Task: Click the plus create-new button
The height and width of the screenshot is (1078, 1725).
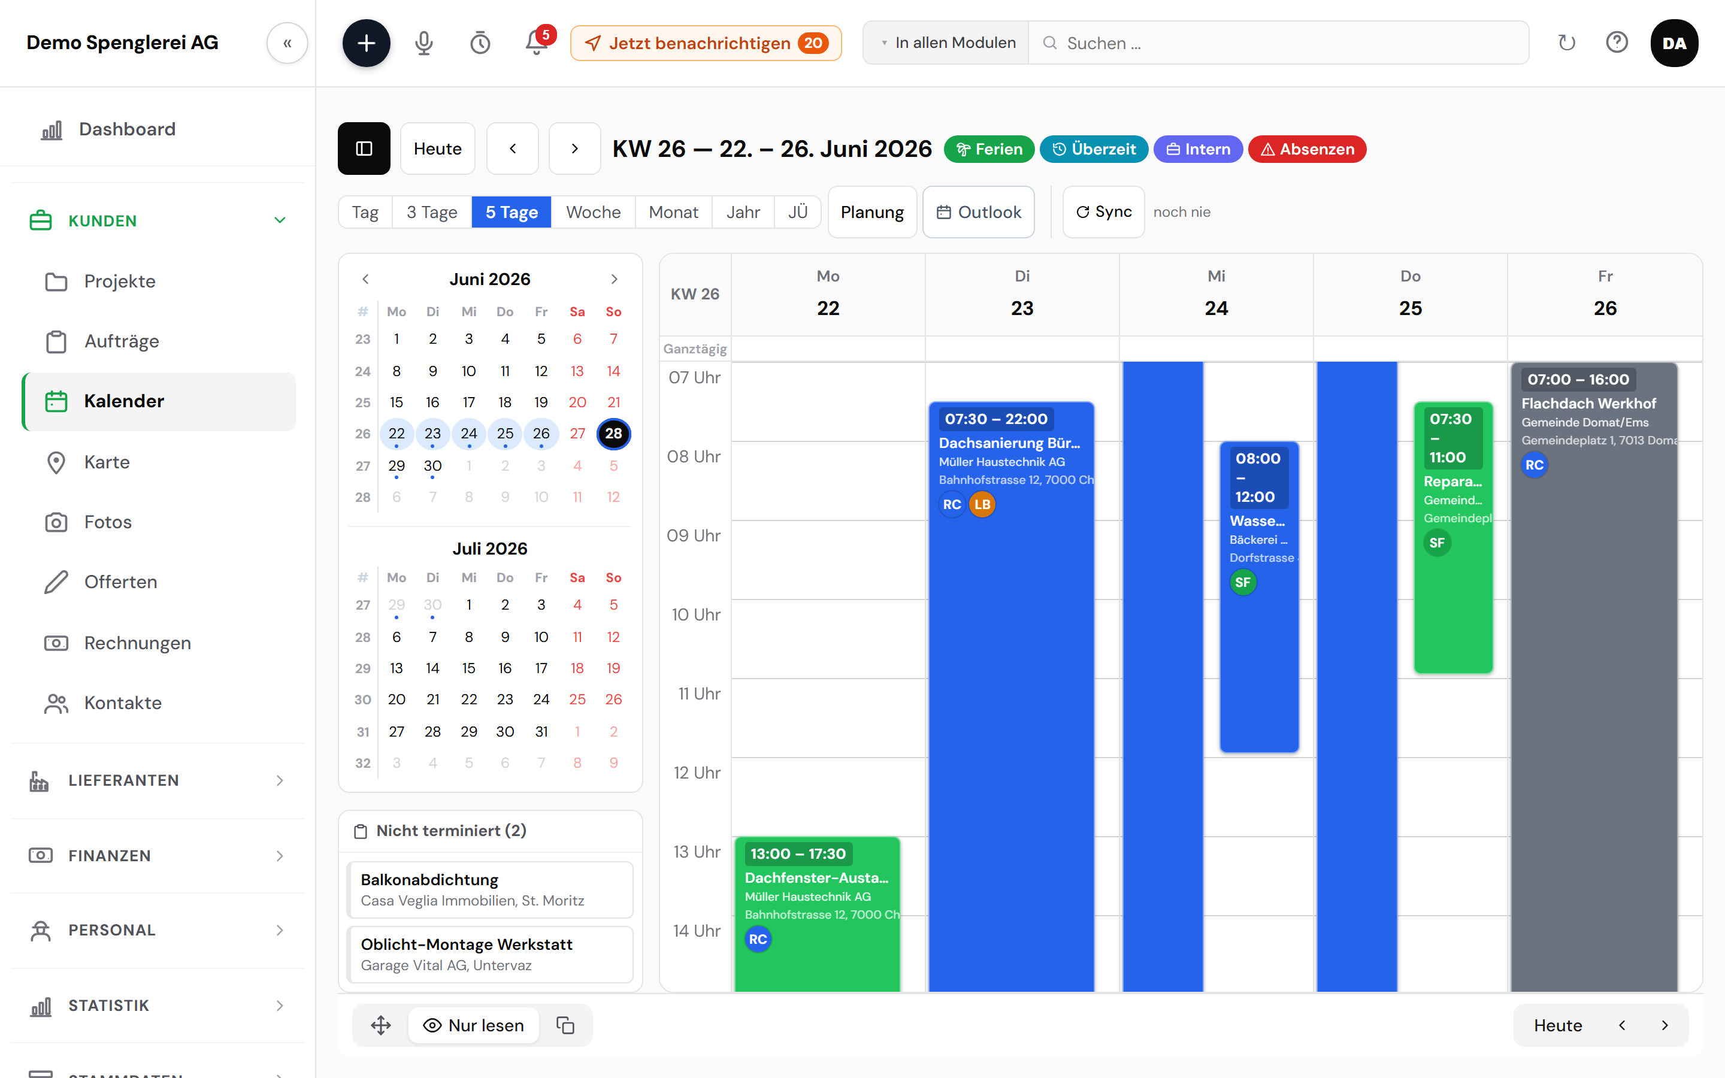Action: tap(367, 43)
